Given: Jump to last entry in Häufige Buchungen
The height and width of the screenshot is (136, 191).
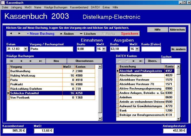Looking at the screenshot, I should [40, 61].
